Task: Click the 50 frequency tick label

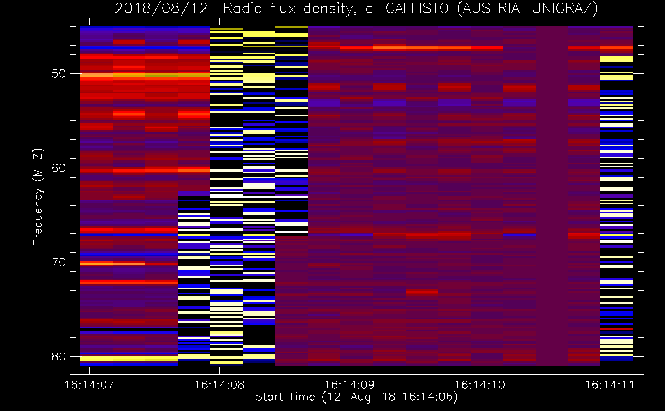Action: pos(59,74)
